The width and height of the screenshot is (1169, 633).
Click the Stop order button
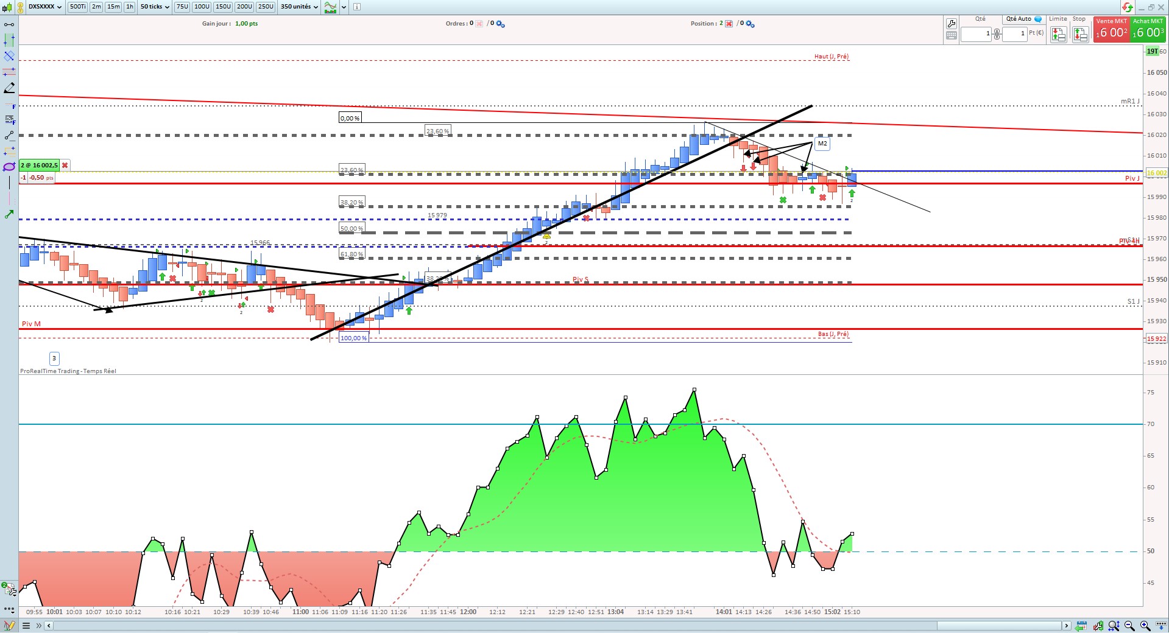pos(1080,35)
